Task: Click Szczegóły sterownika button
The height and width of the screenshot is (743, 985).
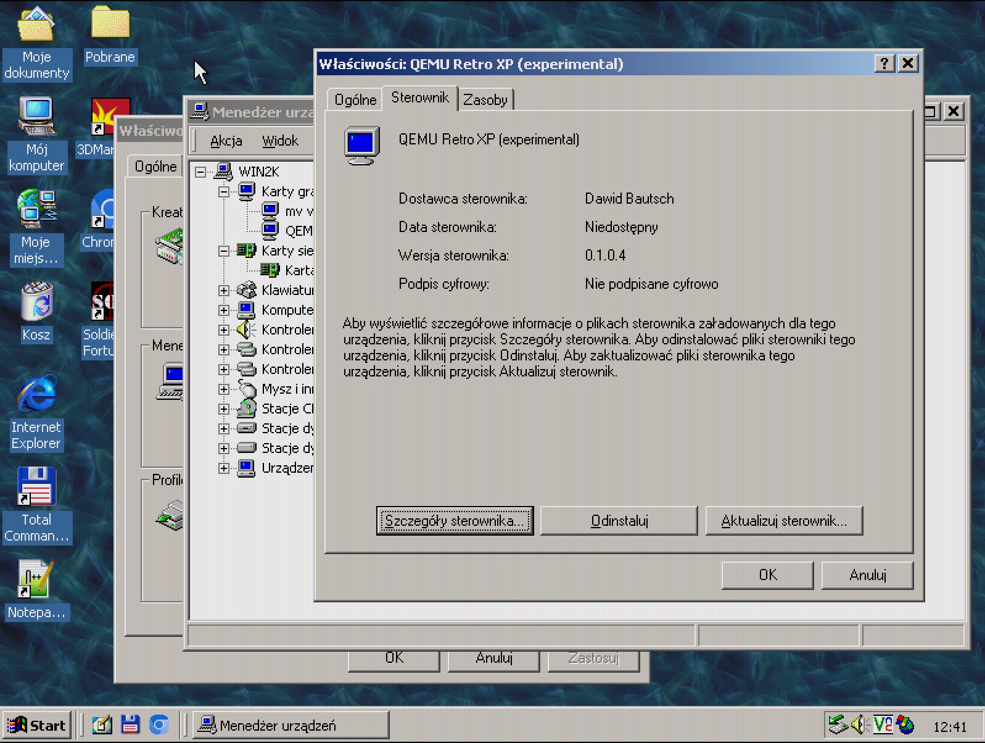Action: [455, 521]
